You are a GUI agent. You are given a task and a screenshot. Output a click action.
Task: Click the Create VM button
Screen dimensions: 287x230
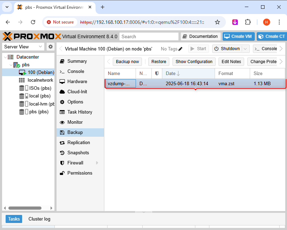point(239,36)
